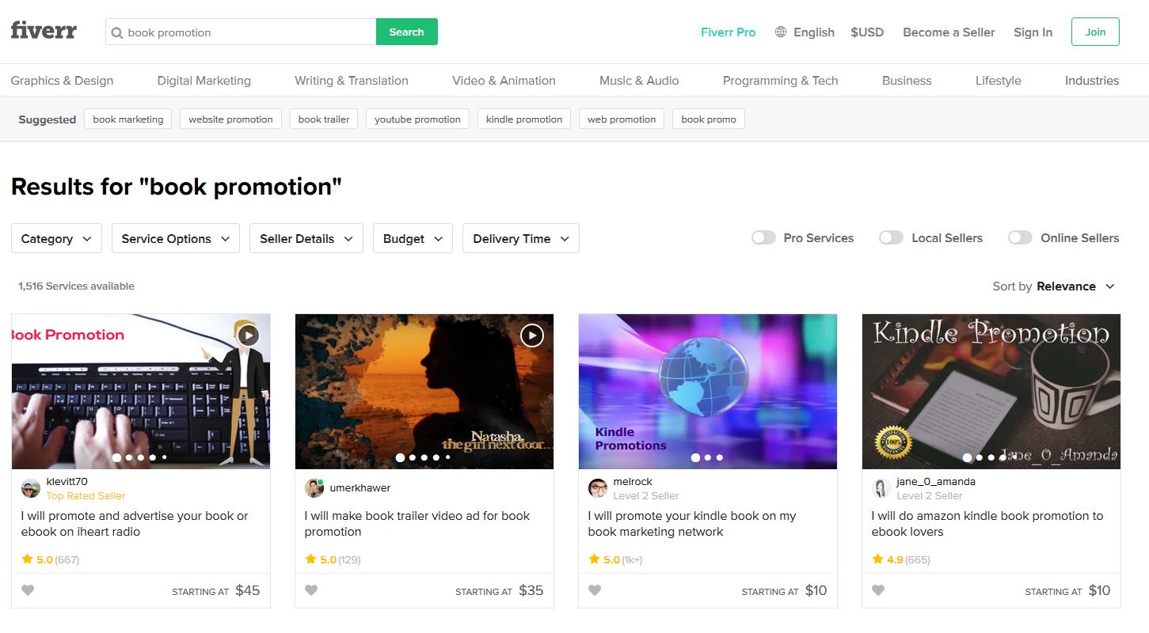The image size is (1149, 633).
Task: Open Natasha book trailer gig thumbnail
Action: 424,392
